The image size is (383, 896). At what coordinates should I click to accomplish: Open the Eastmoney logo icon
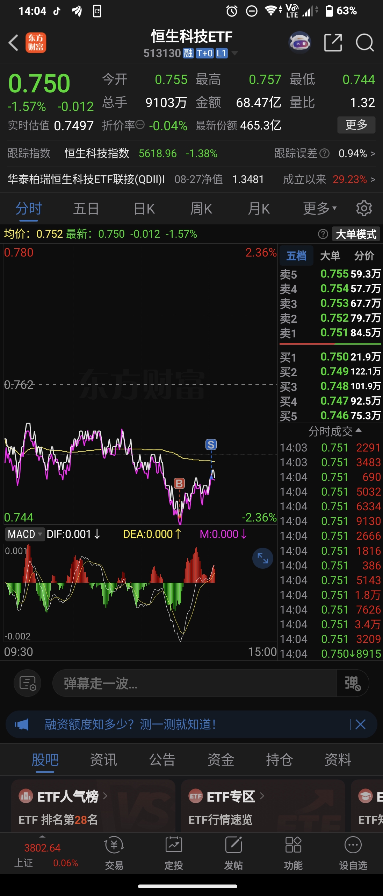[36, 43]
